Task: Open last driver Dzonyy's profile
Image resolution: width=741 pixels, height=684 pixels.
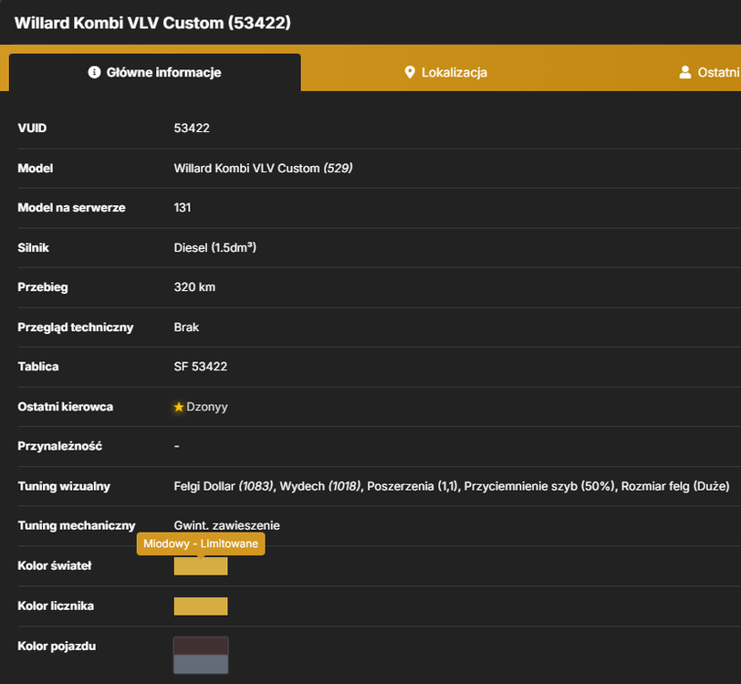Action: 207,407
